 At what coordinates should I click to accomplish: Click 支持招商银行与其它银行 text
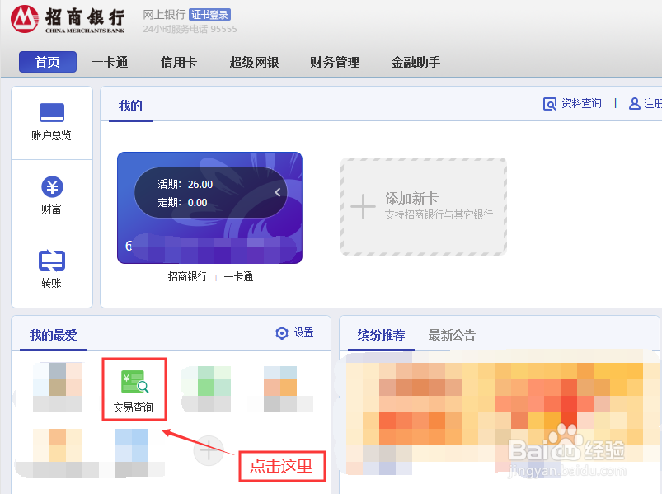[439, 214]
